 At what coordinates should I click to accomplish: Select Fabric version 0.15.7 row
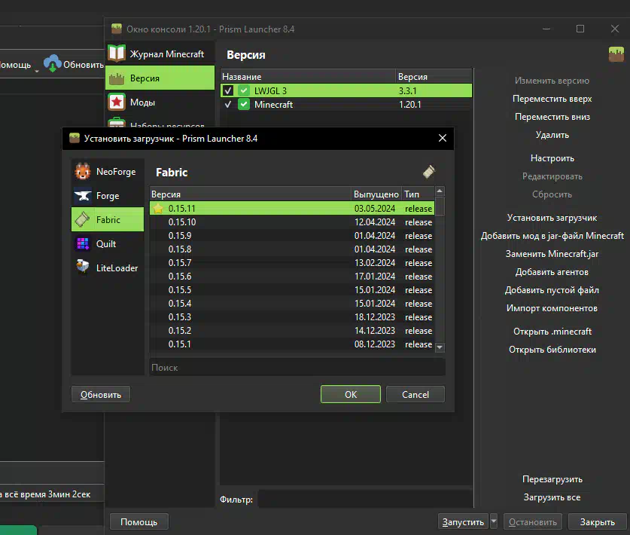(x=292, y=263)
